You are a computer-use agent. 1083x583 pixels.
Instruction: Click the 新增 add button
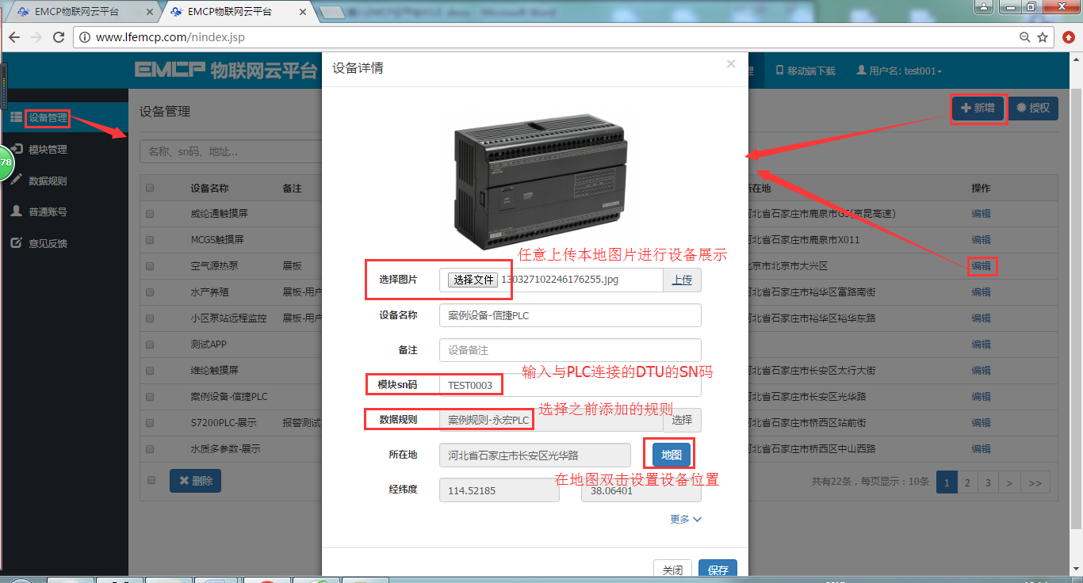(x=978, y=109)
